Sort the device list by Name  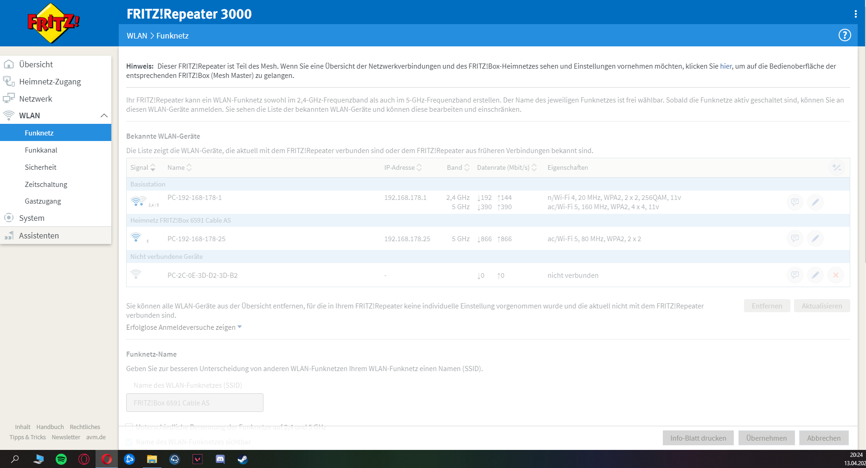pyautogui.click(x=180, y=167)
